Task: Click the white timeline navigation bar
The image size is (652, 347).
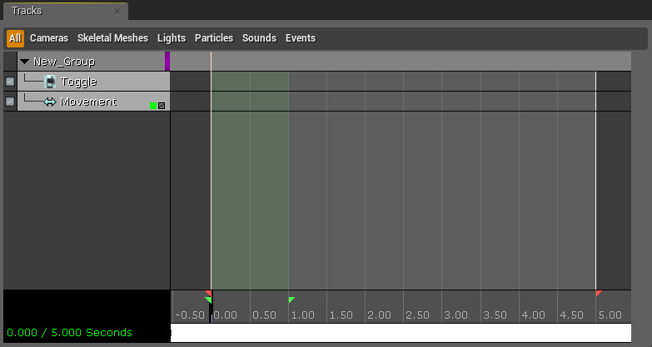Action: point(401,333)
